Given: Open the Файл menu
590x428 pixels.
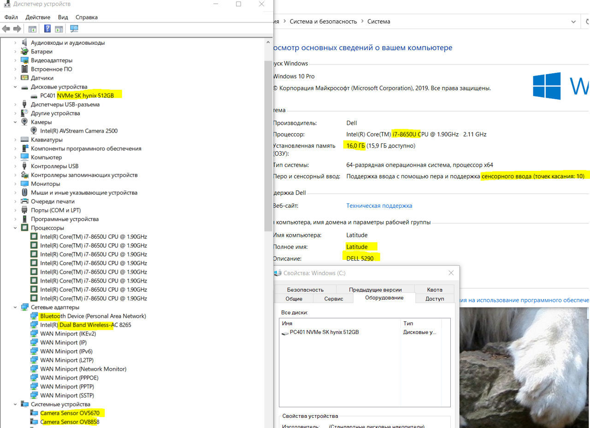Looking at the screenshot, I should 11,17.
